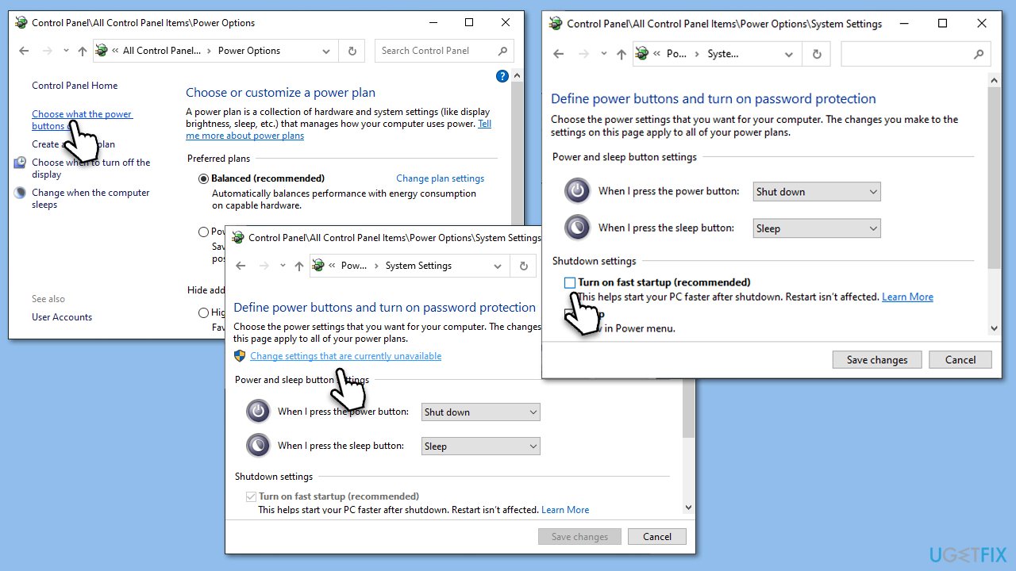1016x571 pixels.
Task: Click power button icon in middle window
Action: point(258,411)
